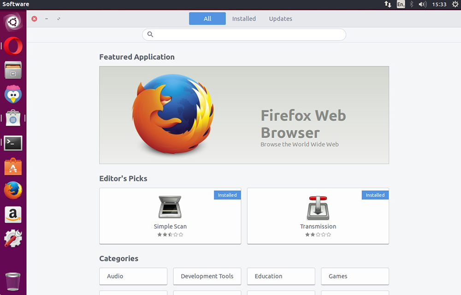Launch the bird-mascot app with pink hair

(x=13, y=94)
